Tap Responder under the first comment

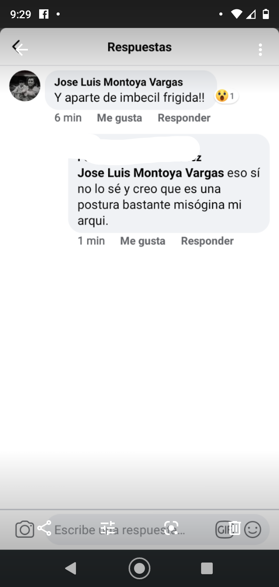pyautogui.click(x=184, y=118)
